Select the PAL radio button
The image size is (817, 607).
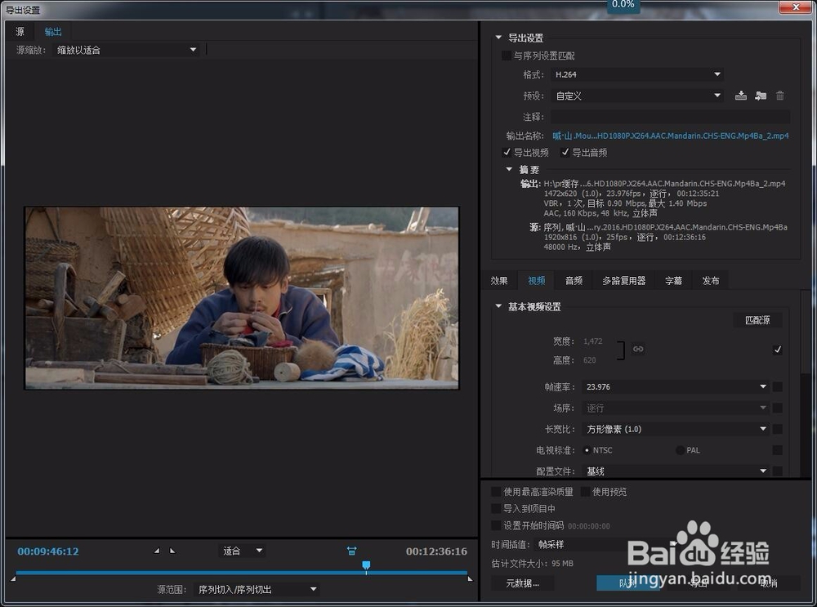coord(680,450)
